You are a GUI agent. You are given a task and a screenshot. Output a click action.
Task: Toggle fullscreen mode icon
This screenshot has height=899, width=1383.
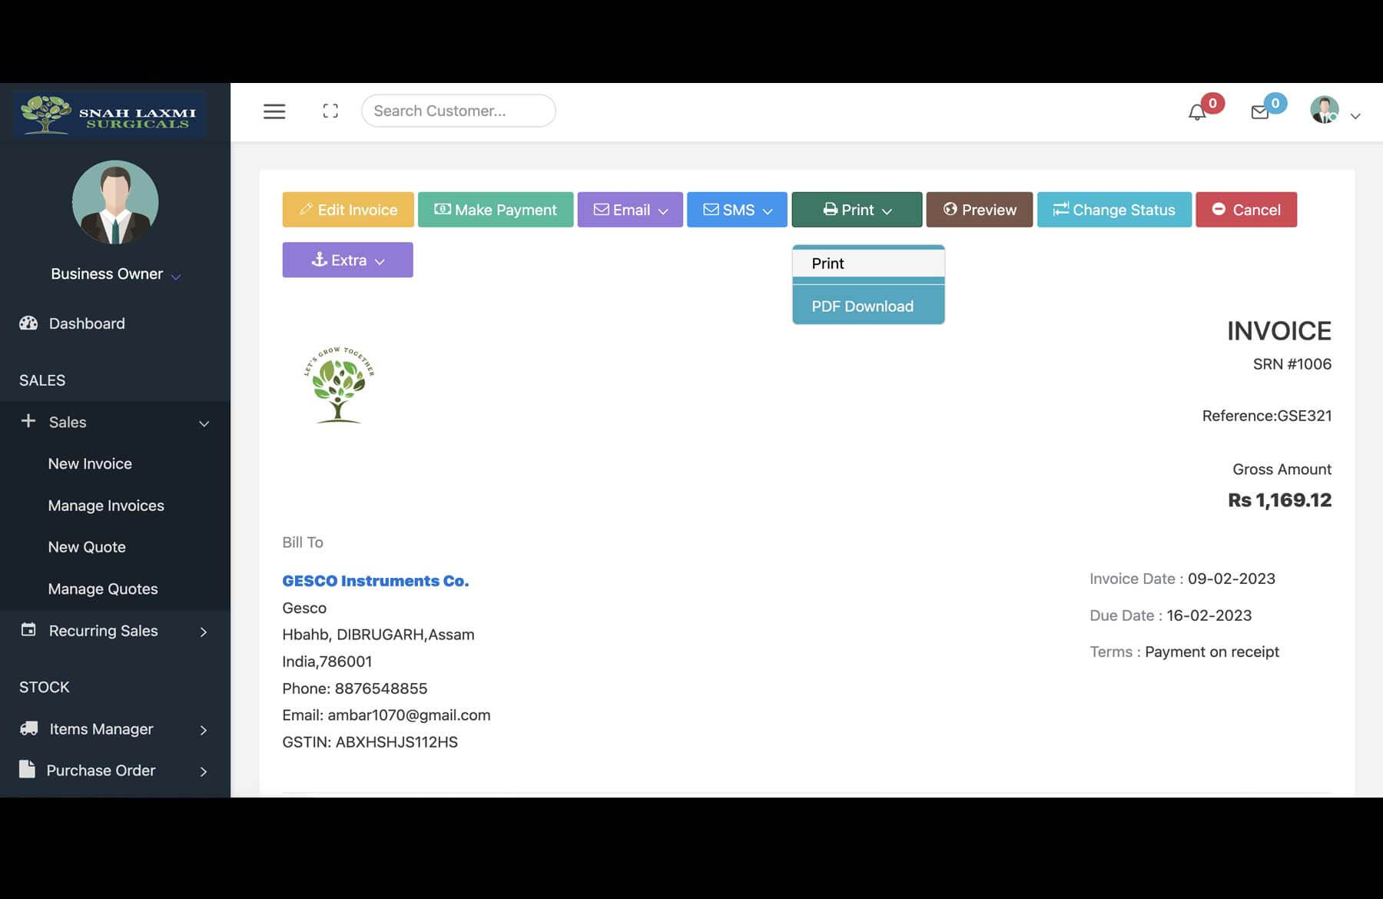pos(330,111)
